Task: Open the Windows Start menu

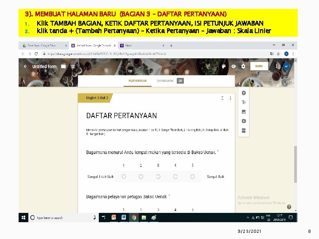Action: point(23,218)
